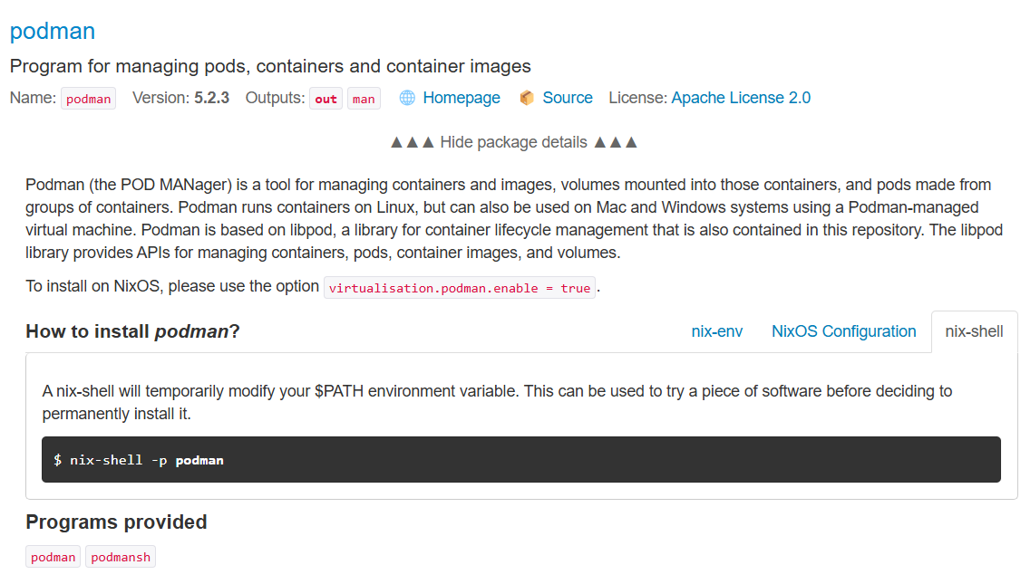Image resolution: width=1030 pixels, height=584 pixels.
Task: Switch to the nix-env tab
Action: (x=716, y=331)
